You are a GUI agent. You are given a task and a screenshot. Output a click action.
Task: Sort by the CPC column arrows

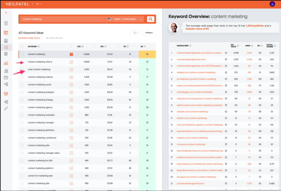[x=118, y=46]
